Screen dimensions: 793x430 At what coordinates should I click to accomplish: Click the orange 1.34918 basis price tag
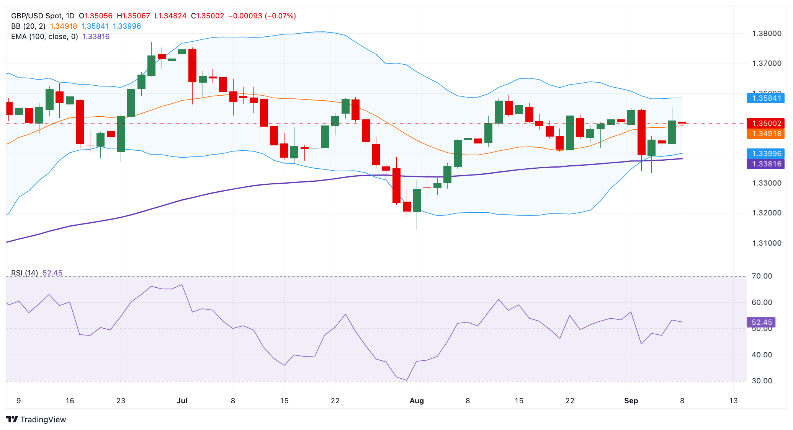765,134
